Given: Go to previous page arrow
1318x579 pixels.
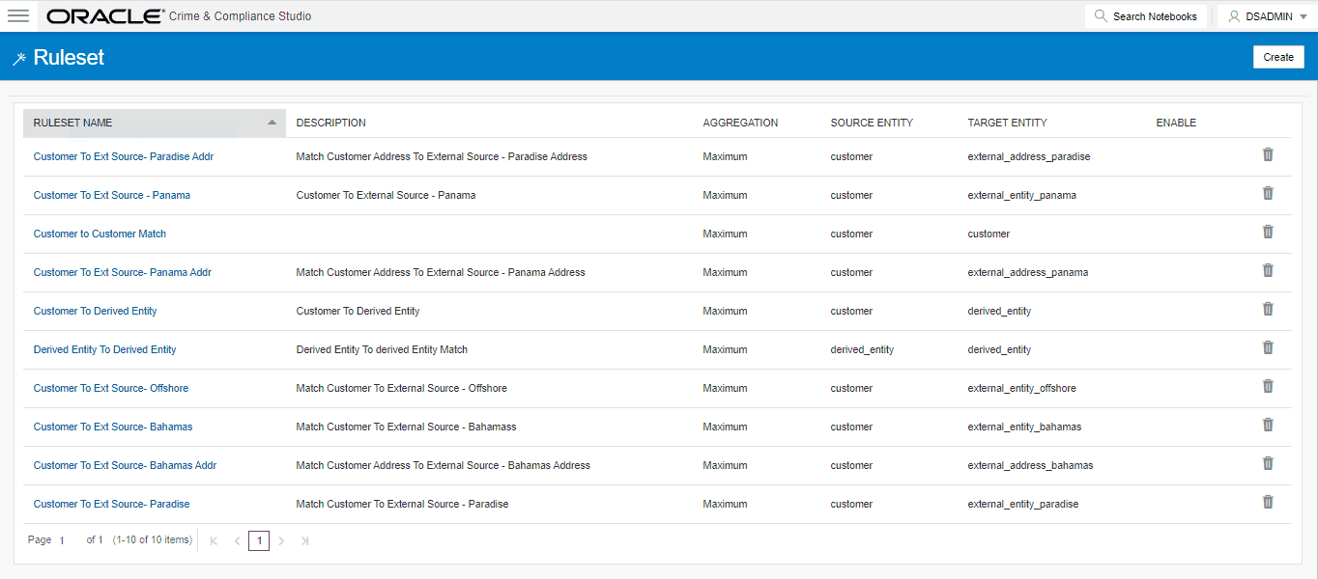Looking at the screenshot, I should coord(237,540).
